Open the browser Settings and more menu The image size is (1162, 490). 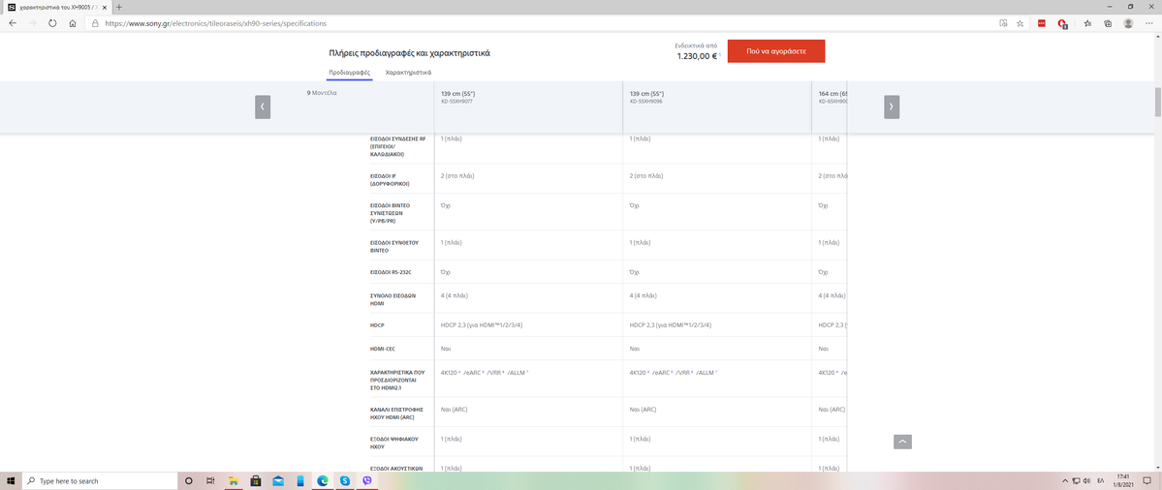pyautogui.click(x=1148, y=23)
